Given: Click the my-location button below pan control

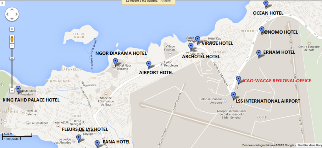Looking at the screenshot, I should [12, 29].
